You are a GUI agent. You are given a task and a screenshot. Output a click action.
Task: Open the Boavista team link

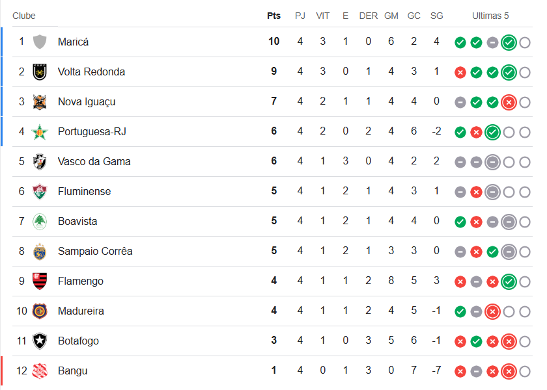77,221
